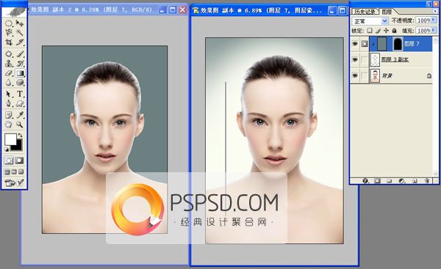The image size is (441, 269).
Task: Toggle visibility of 图层 7 layer
Action: point(355,44)
